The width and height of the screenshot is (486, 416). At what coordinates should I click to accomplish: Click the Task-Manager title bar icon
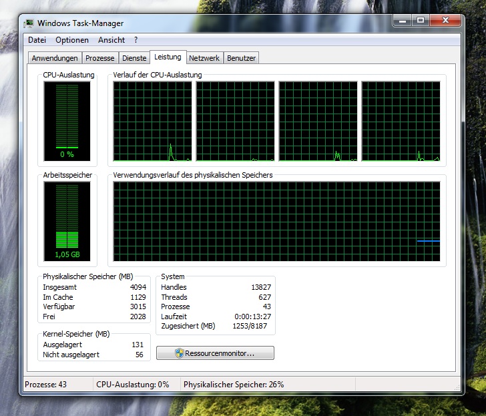click(x=29, y=23)
